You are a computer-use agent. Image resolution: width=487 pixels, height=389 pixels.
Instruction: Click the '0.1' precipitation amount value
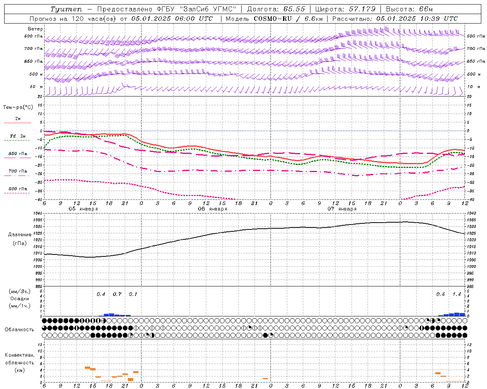(133, 294)
